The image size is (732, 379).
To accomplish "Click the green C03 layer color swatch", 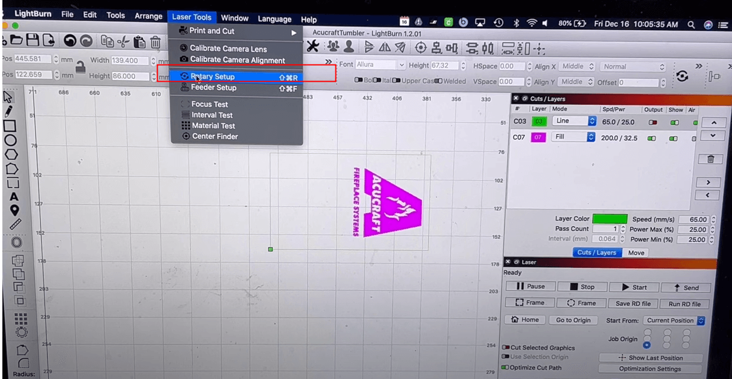I will pos(538,121).
